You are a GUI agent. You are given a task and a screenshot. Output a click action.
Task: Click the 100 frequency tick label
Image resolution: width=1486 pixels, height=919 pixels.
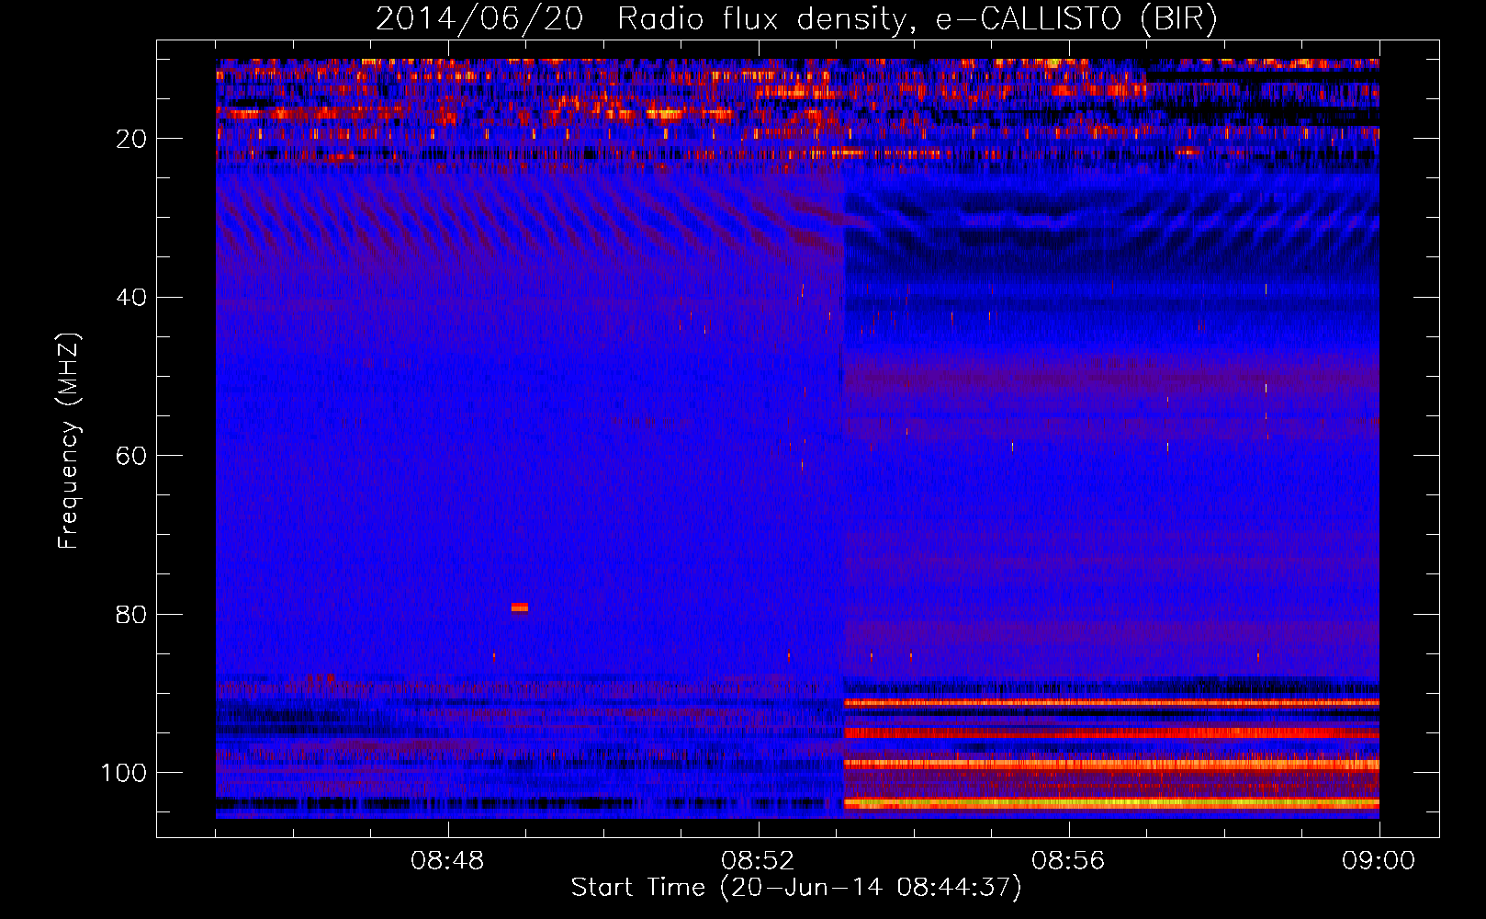tap(124, 773)
